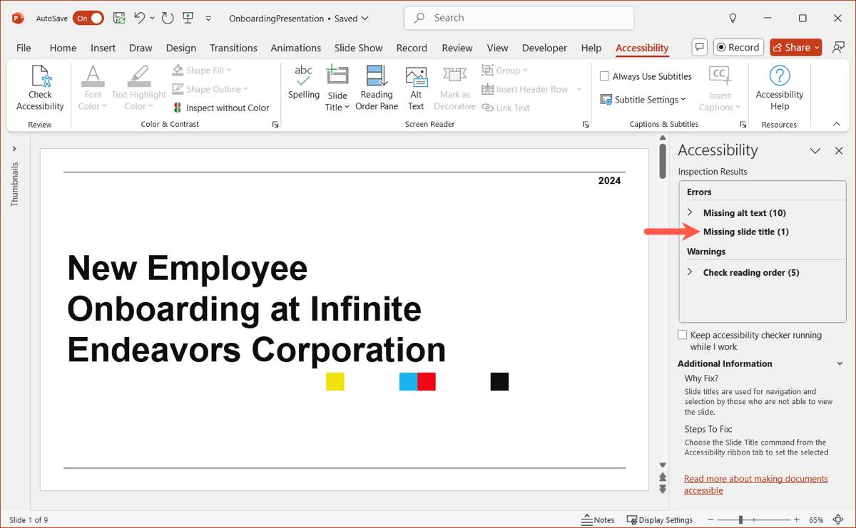Viewport: 856px width, 528px height.
Task: Open Color & Contrast dialog launcher
Action: coord(275,124)
